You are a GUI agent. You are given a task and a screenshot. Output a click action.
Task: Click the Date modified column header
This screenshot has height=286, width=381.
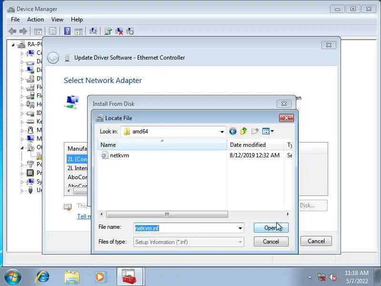coord(256,145)
